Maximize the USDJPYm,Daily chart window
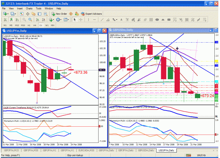The image size is (220, 158). click(100, 31)
